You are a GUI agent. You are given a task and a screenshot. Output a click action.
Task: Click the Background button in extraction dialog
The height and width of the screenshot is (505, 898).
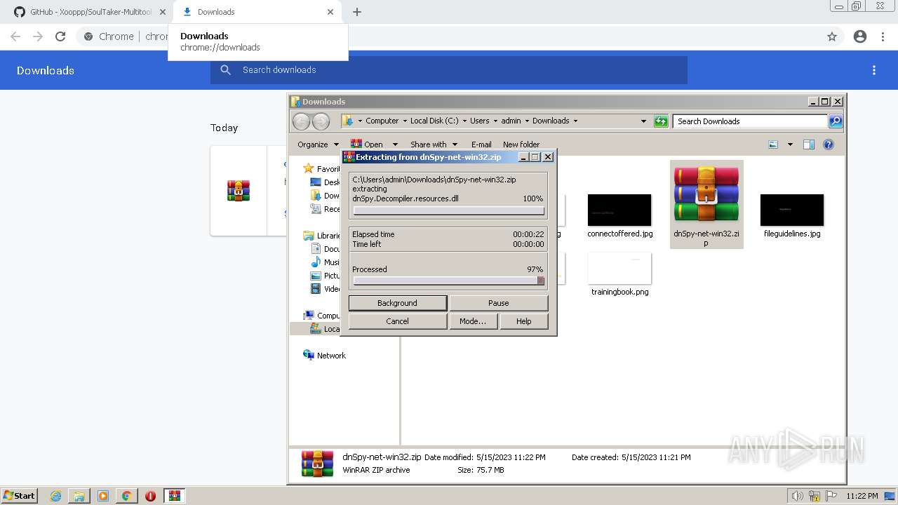point(397,303)
